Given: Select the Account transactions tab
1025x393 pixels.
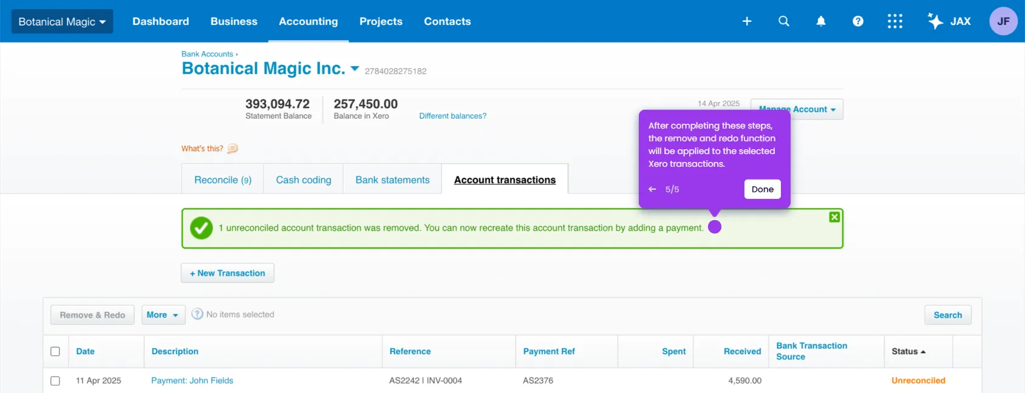Looking at the screenshot, I should point(505,180).
